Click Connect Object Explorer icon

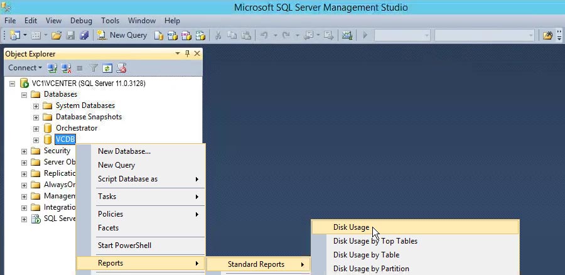[53, 68]
